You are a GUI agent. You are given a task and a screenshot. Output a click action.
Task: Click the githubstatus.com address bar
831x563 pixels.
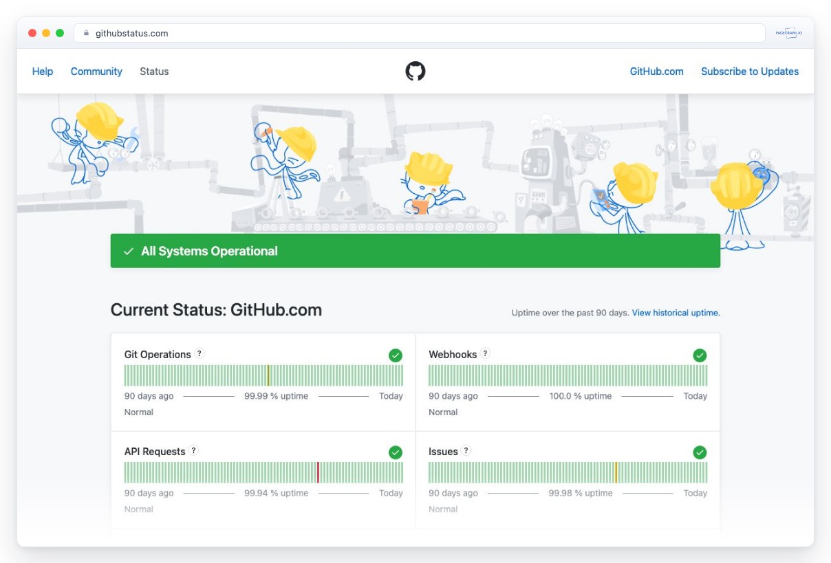pyautogui.click(x=420, y=33)
